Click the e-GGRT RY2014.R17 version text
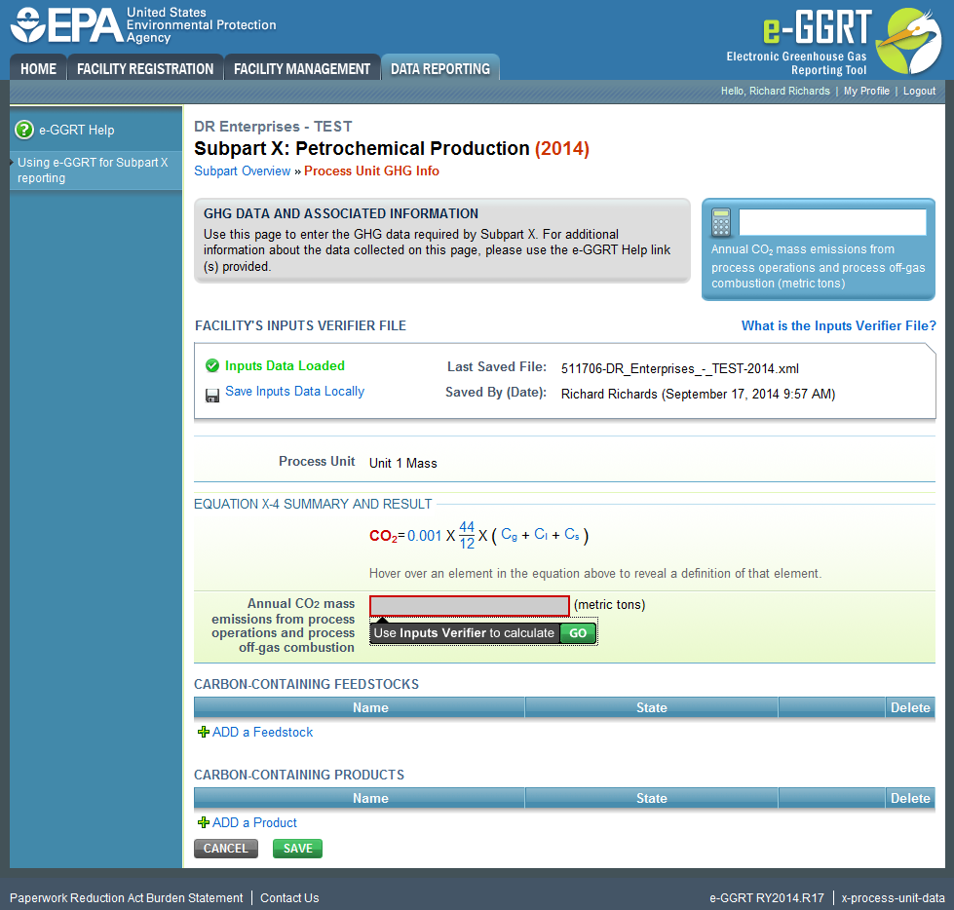The height and width of the screenshot is (910, 954). [767, 898]
